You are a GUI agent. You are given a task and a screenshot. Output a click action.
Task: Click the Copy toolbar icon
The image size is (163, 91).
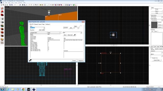36,5
